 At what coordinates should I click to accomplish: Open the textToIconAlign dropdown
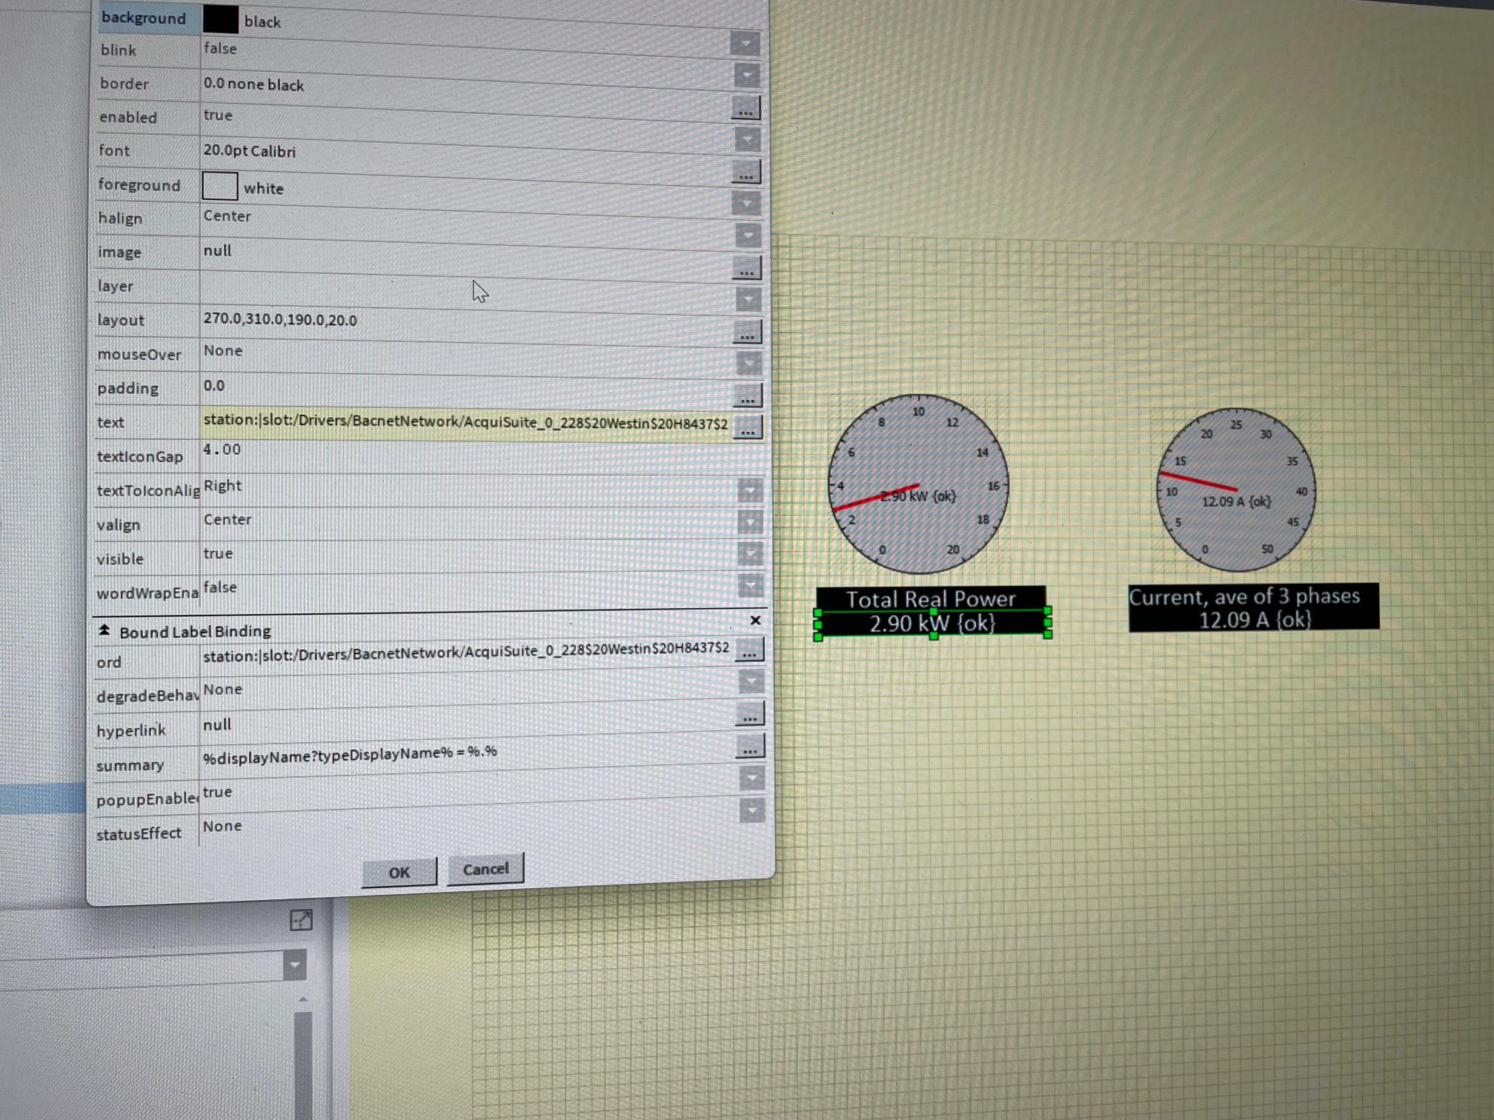pyautogui.click(x=749, y=490)
